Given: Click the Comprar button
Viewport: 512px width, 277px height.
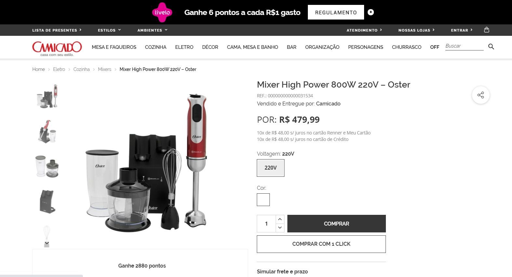Looking at the screenshot, I should [336, 224].
